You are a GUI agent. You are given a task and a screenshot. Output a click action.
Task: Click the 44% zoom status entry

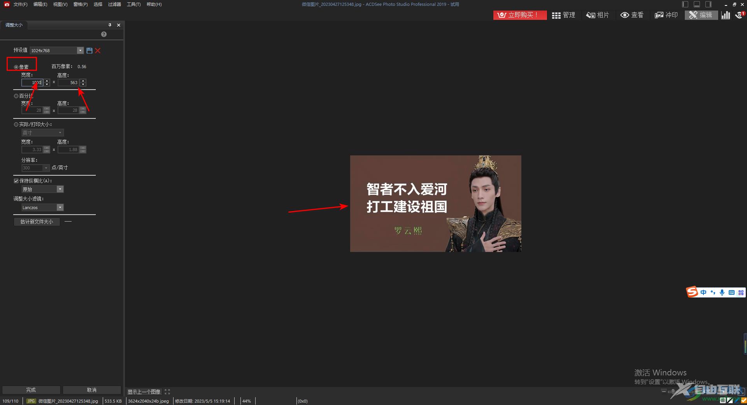[247, 401]
